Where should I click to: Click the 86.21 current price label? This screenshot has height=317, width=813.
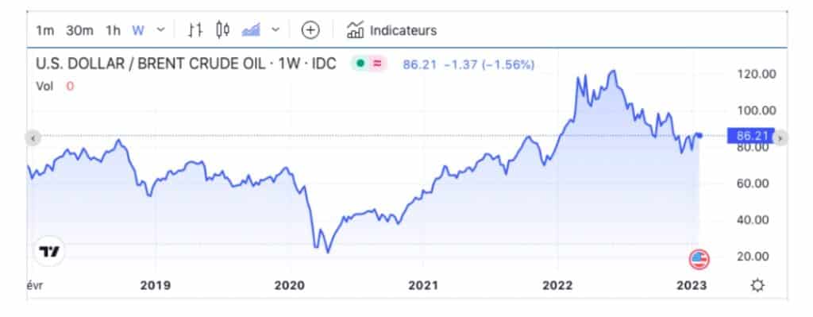click(x=751, y=136)
